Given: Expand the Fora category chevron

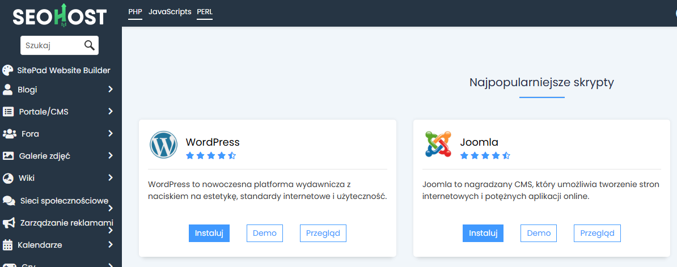Looking at the screenshot, I should tap(111, 133).
